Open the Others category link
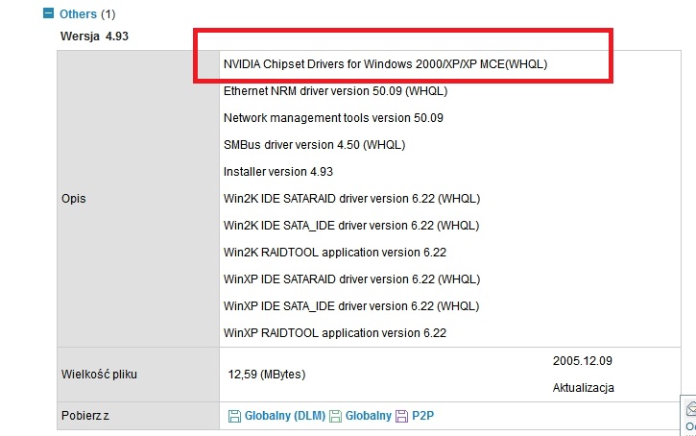 [78, 14]
